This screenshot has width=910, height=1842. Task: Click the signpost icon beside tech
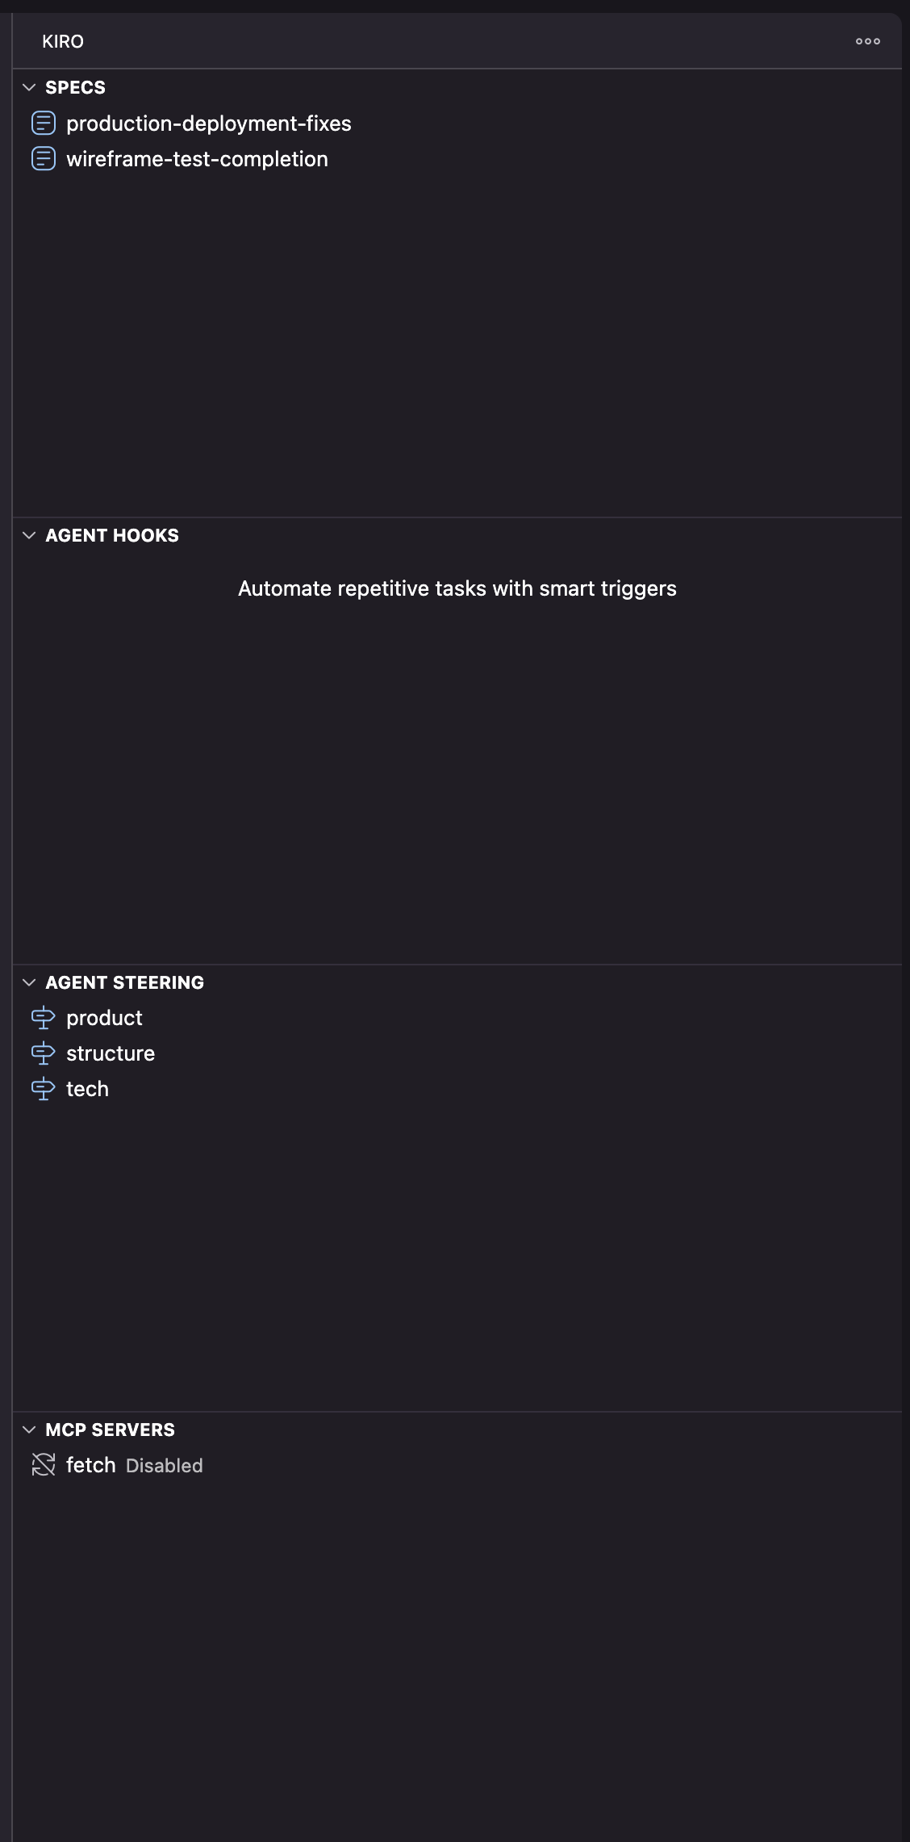[44, 1089]
